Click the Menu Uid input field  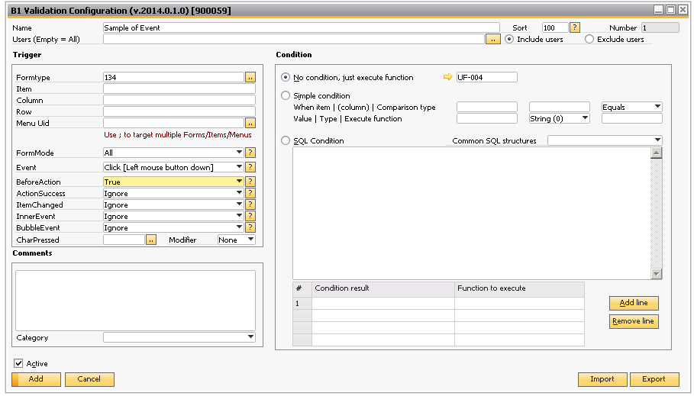click(x=173, y=123)
